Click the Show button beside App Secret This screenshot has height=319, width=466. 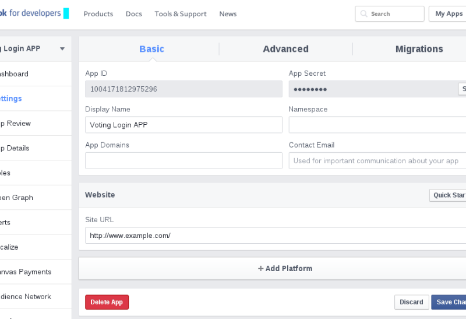coord(462,89)
